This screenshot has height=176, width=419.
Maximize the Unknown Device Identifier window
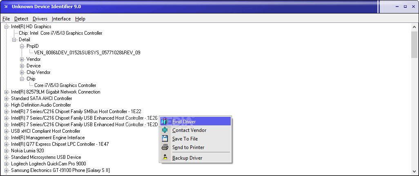(x=405, y=7)
